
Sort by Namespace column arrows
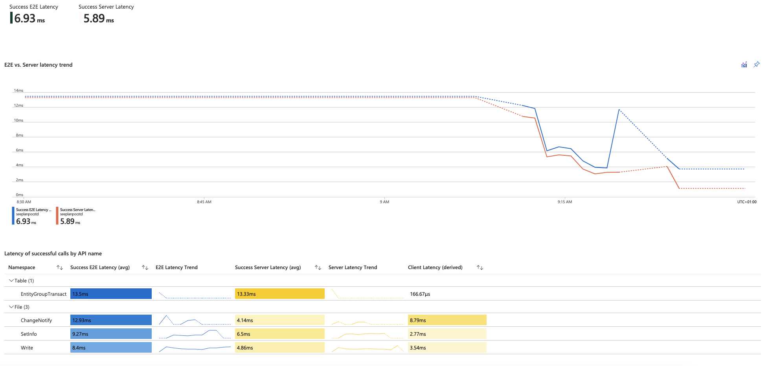point(60,268)
